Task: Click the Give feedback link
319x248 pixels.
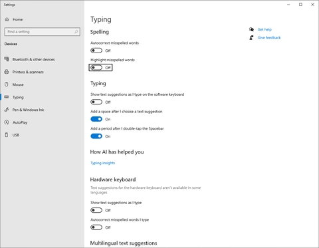Action: pyautogui.click(x=269, y=38)
